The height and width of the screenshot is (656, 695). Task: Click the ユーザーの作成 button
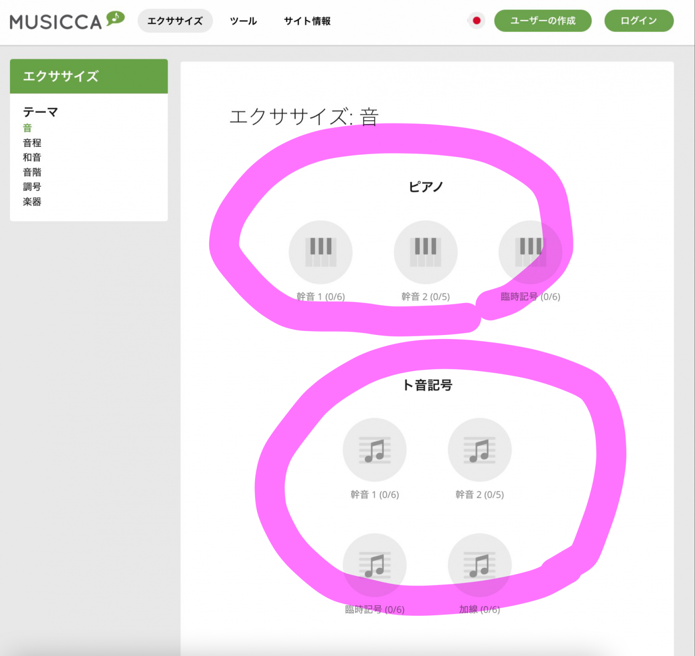pyautogui.click(x=543, y=20)
